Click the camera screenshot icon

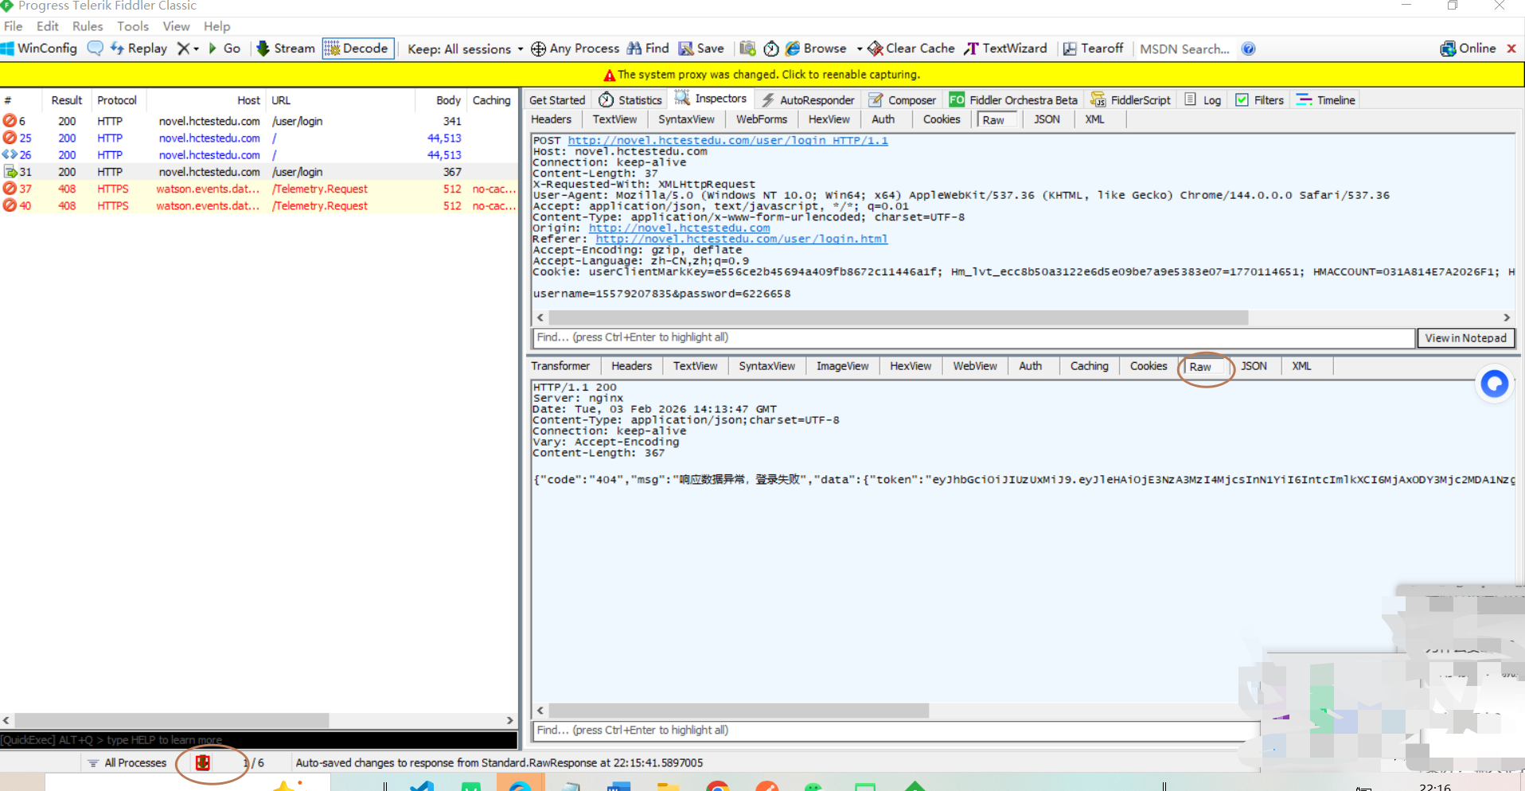coord(747,49)
